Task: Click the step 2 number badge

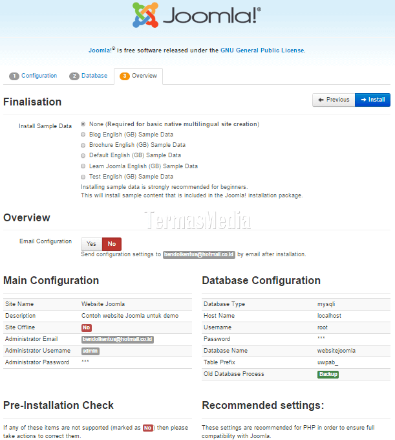Action: pyautogui.click(x=74, y=76)
